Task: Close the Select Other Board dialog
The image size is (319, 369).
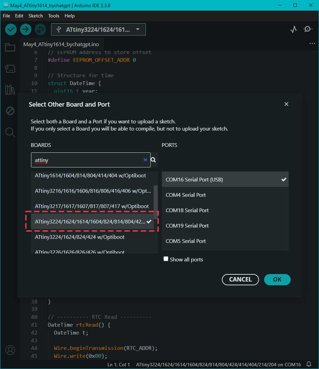Action: click(x=286, y=104)
